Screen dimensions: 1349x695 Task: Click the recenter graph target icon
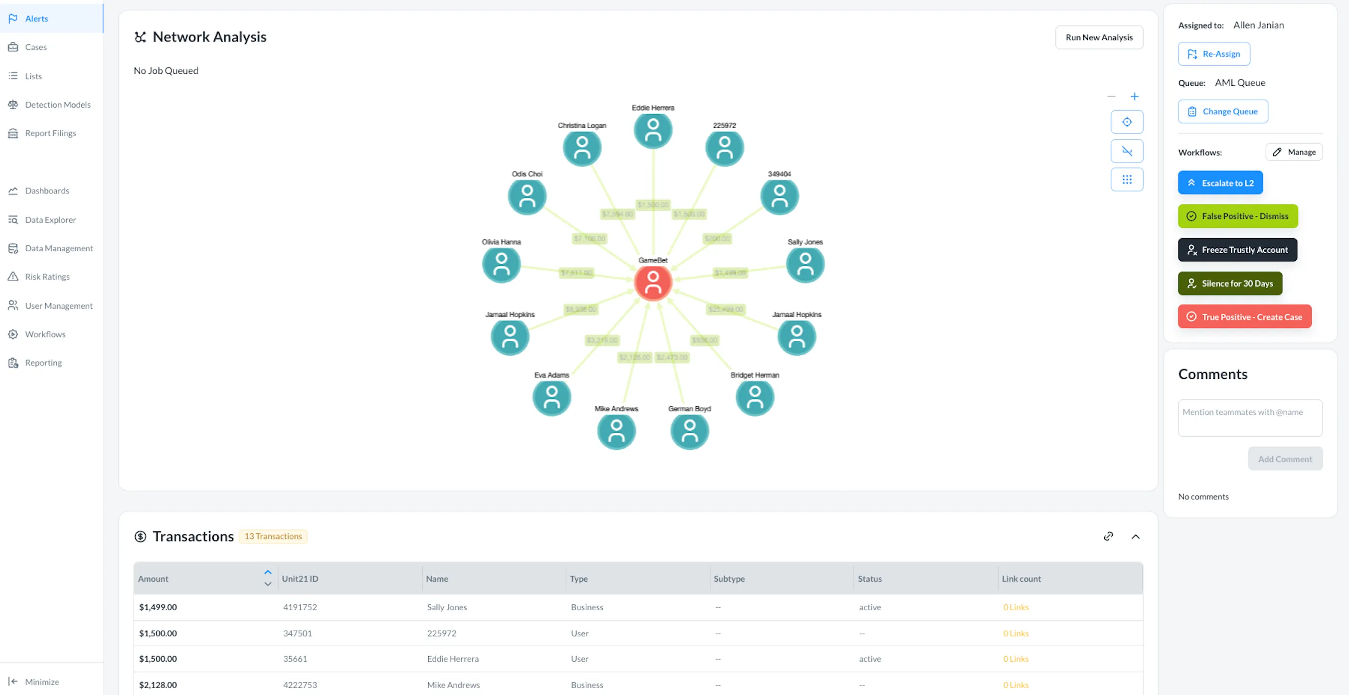(x=1127, y=122)
